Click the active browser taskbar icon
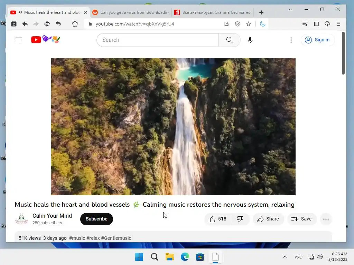This screenshot has width=354, height=265. 215,257
